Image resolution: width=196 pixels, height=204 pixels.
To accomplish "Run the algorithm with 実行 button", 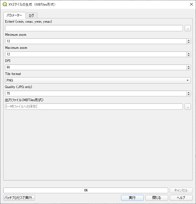I will coord(132,198).
